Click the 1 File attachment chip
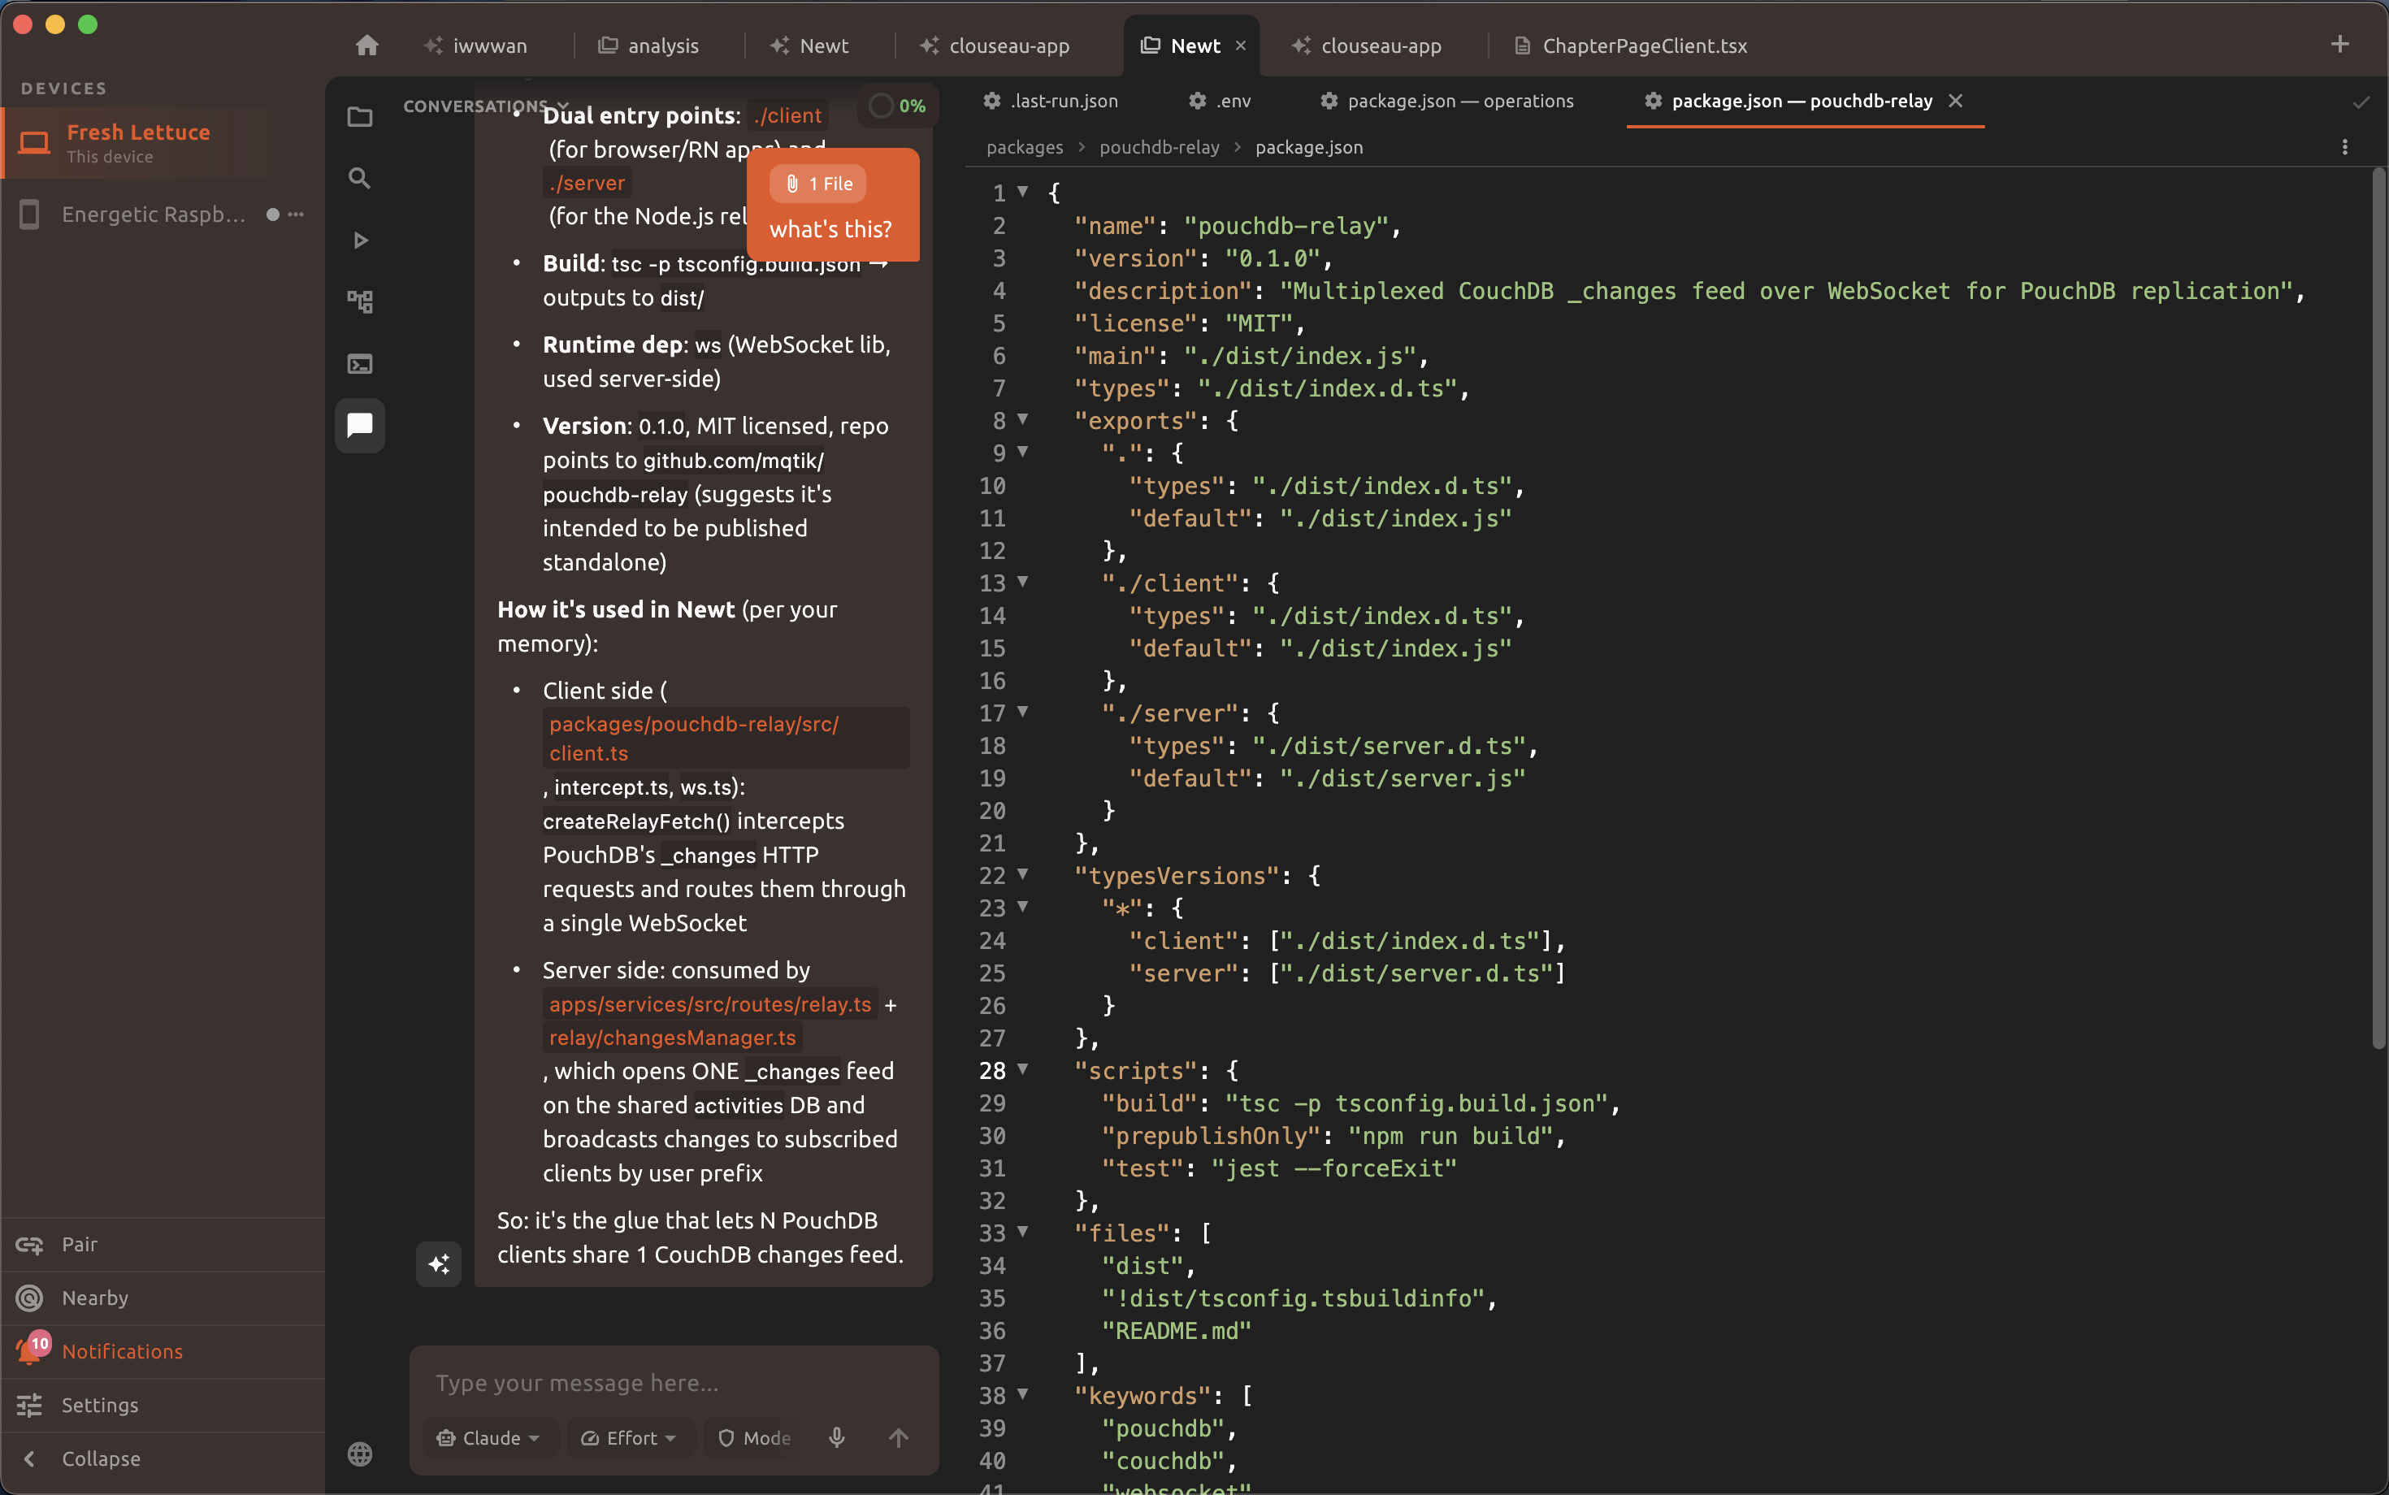The width and height of the screenshot is (2389, 1495). point(819,184)
